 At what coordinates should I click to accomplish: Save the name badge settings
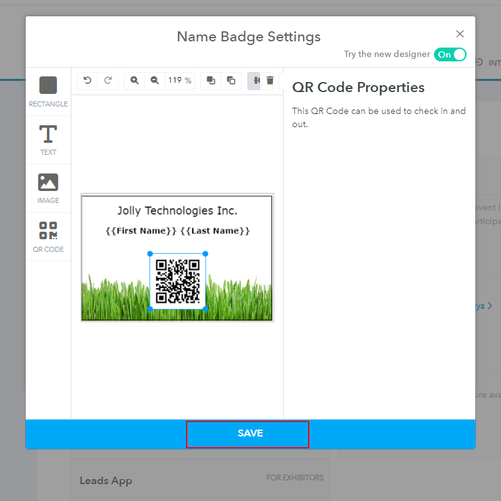(250, 434)
